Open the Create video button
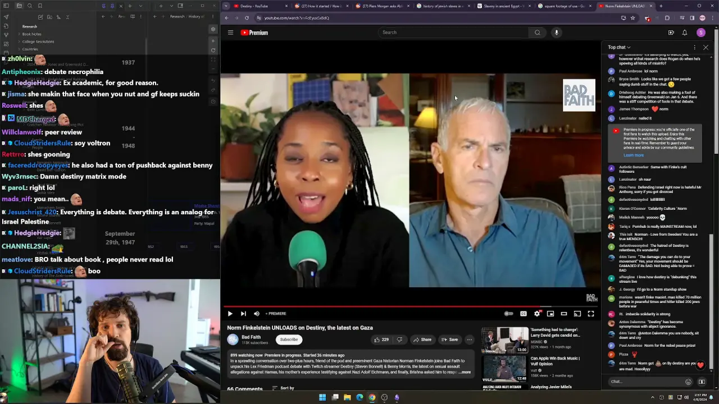The image size is (719, 404). (671, 33)
